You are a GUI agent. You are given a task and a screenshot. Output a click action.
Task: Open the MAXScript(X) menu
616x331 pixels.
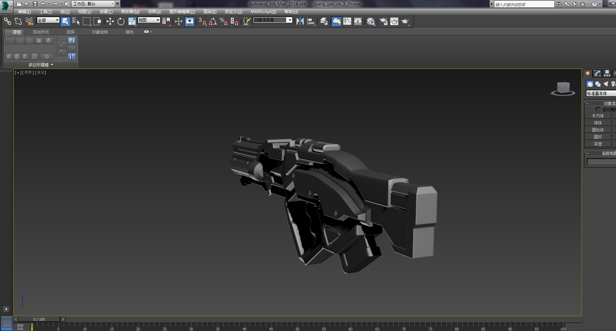[263, 12]
